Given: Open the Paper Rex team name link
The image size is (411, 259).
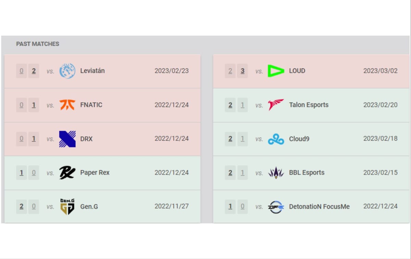Looking at the screenshot, I should coord(95,172).
